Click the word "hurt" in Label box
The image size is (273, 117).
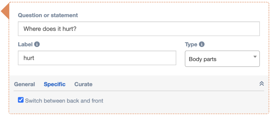pos(29,58)
